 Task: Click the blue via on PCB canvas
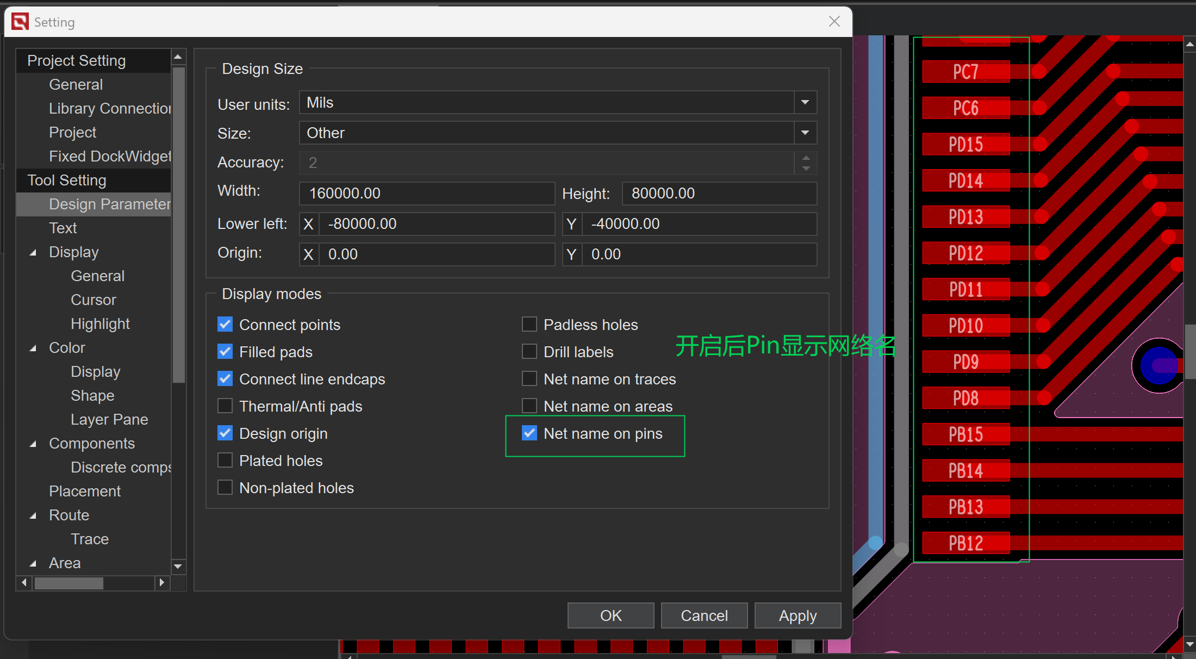click(x=1158, y=365)
